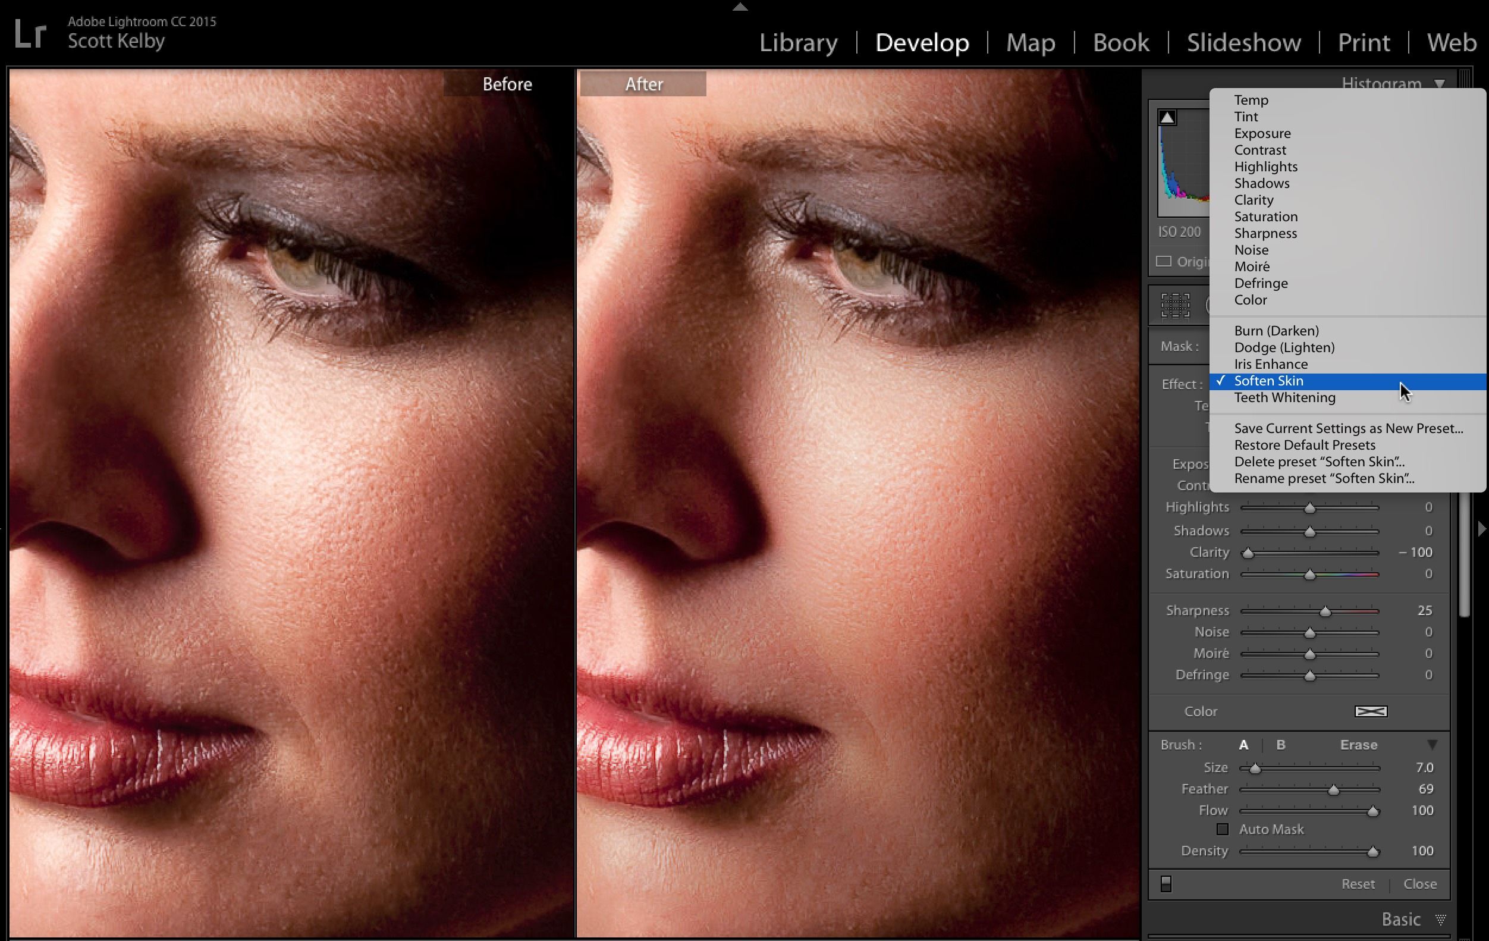Enable the Auto Mask checkbox

point(1223,829)
